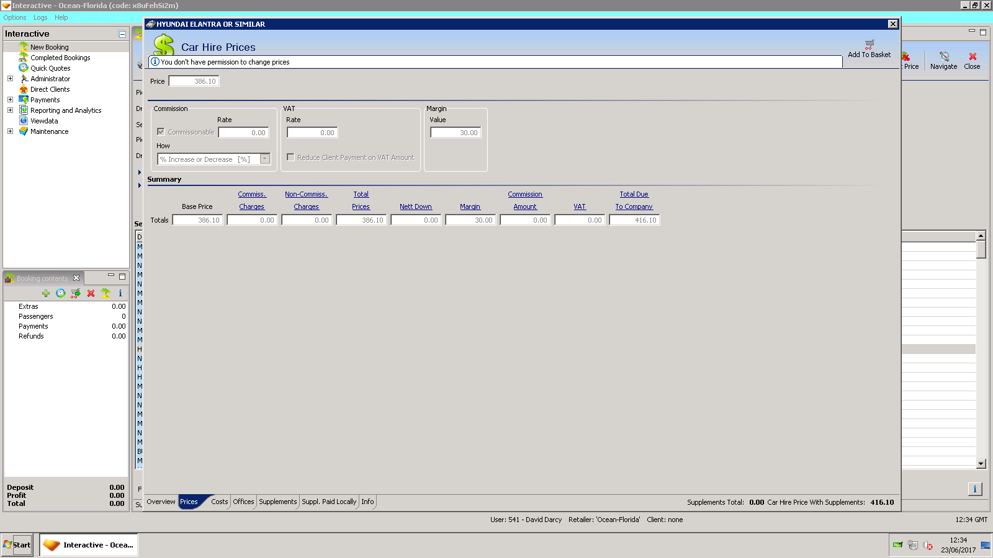Click the Windows Start button
Image resolution: width=993 pixels, height=558 pixels.
point(17,545)
